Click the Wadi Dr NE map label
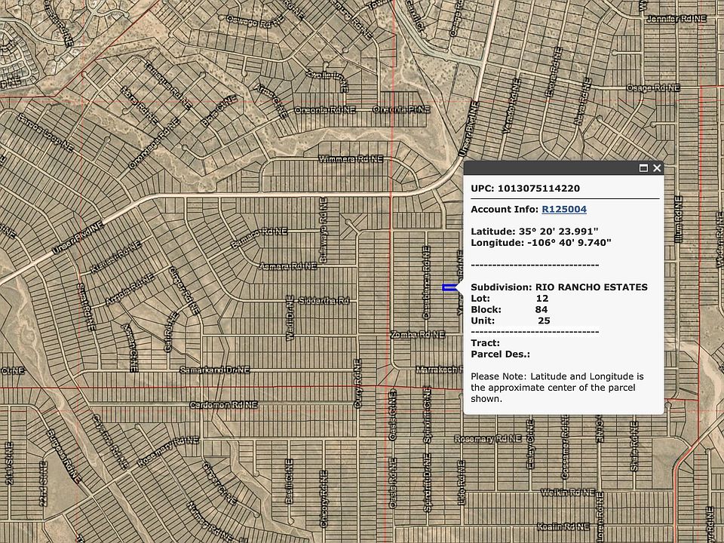Viewport: 724px width, 543px height. (290, 318)
